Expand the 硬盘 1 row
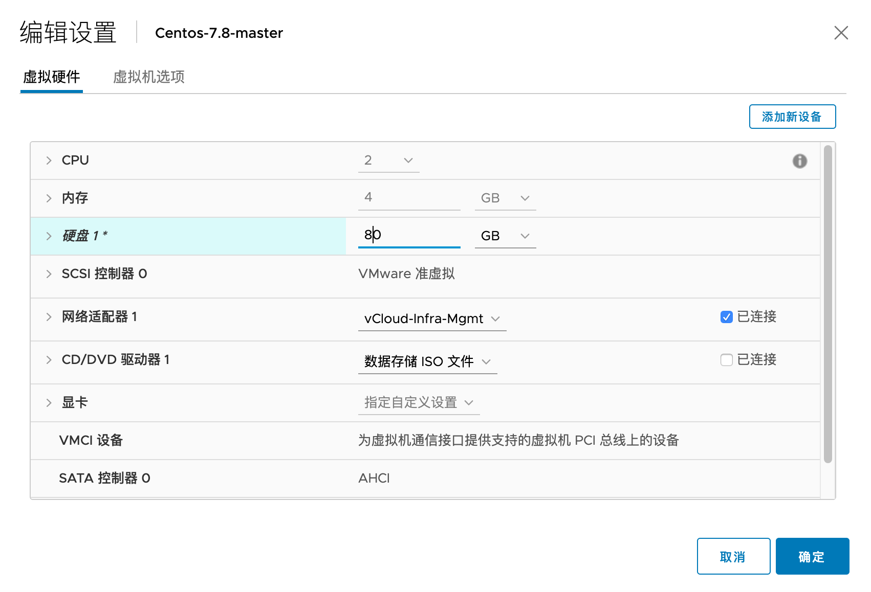 pyautogui.click(x=49, y=236)
